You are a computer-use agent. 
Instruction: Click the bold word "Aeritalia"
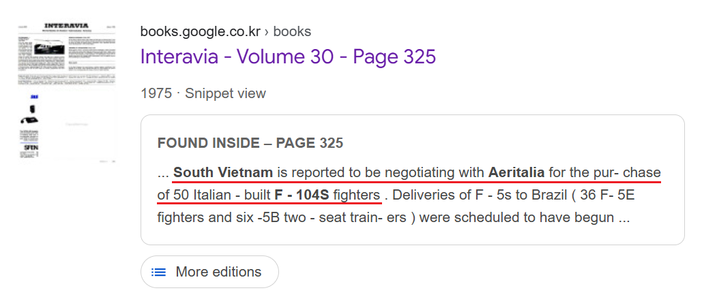pyautogui.click(x=516, y=172)
